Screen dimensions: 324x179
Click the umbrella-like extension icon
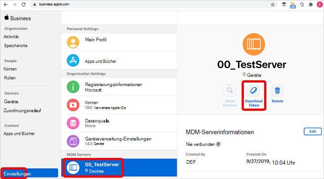coord(284,4)
